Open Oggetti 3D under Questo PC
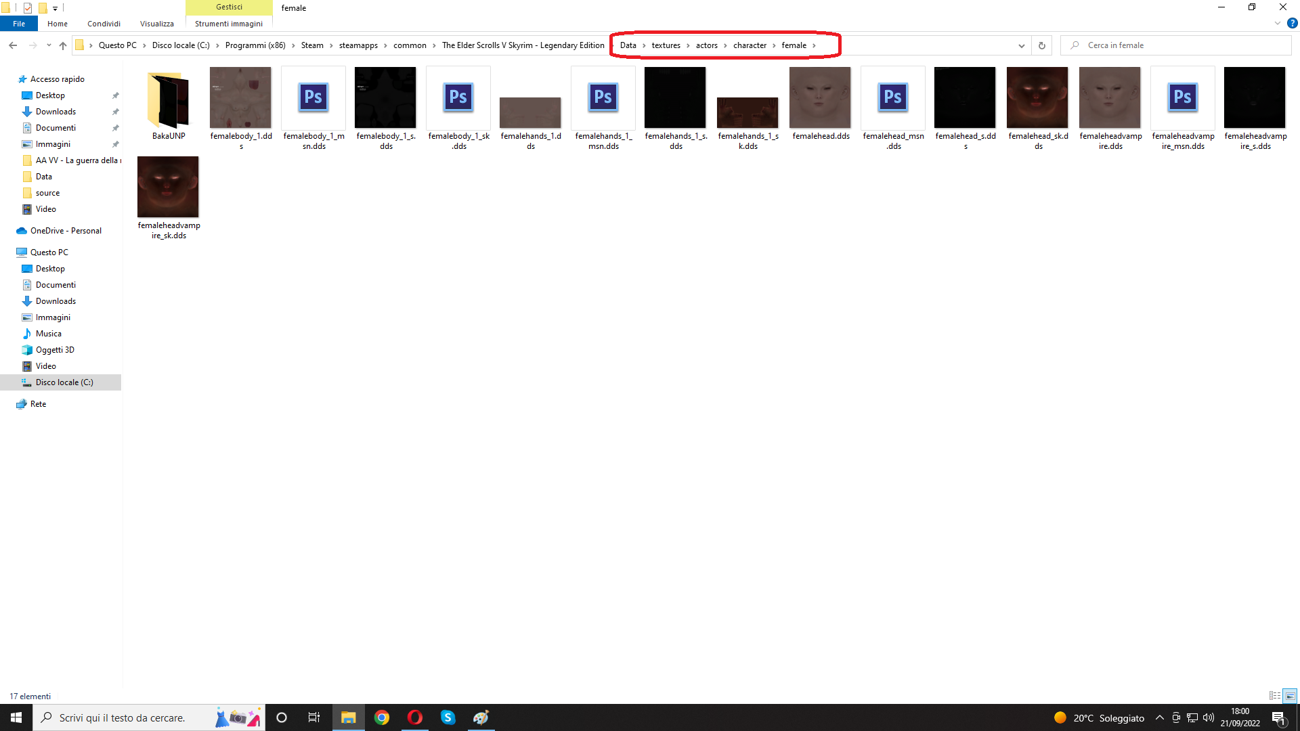The width and height of the screenshot is (1300, 731). coord(55,350)
